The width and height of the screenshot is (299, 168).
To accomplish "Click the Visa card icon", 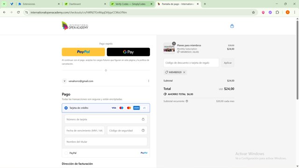I will (114, 108).
